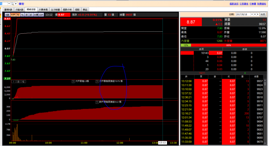Image resolution: width=269 pixels, height=146 pixels.
Task: Click the 8.87 price label atop chart axis
Action: click(x=7, y=19)
